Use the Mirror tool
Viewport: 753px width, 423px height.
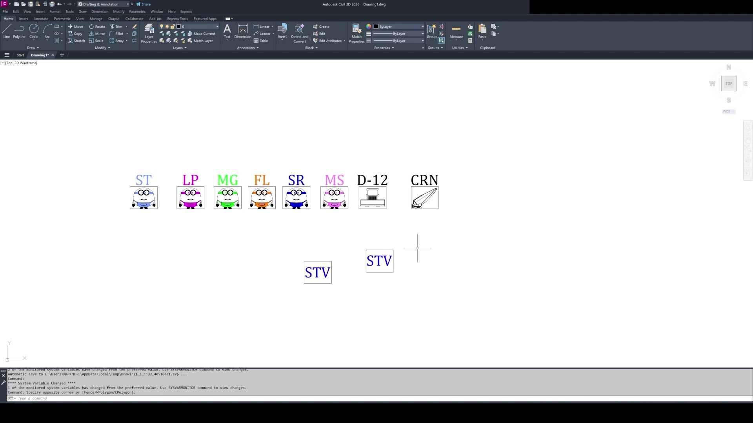[97, 34]
